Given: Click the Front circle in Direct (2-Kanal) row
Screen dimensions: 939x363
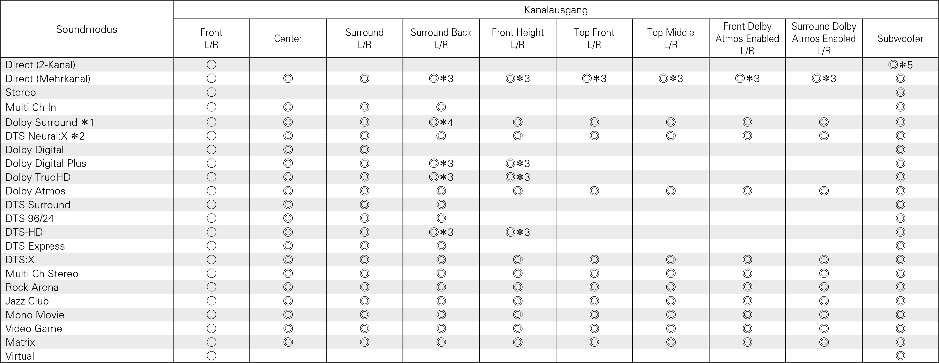Looking at the screenshot, I should [x=211, y=65].
